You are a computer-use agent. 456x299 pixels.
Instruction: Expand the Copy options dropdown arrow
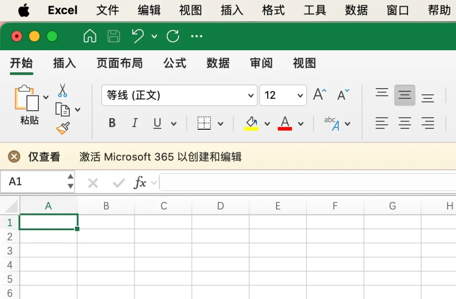78,110
